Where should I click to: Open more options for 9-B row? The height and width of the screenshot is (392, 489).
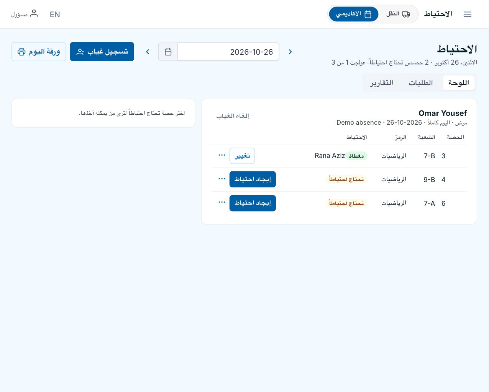click(x=222, y=179)
